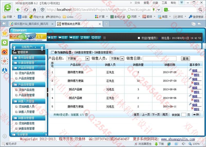The width and height of the screenshot is (206, 147).
Task: Open the 谷歌 bookmark
Action: tap(23, 17)
